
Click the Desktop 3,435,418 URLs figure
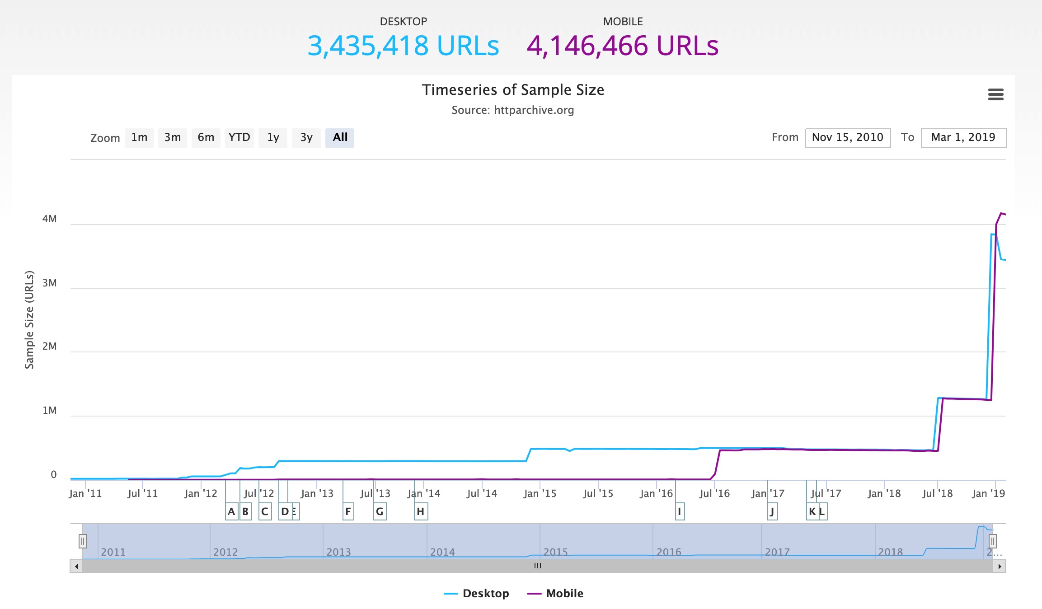403,46
